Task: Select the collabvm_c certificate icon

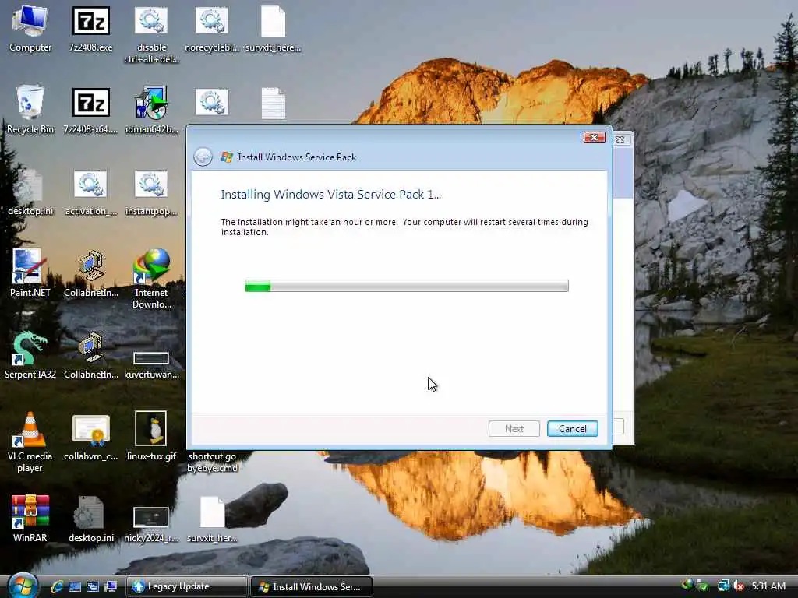Action: click(x=90, y=438)
